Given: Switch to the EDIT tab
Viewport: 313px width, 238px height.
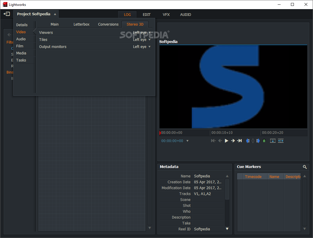Looking at the screenshot, I should pyautogui.click(x=147, y=15).
